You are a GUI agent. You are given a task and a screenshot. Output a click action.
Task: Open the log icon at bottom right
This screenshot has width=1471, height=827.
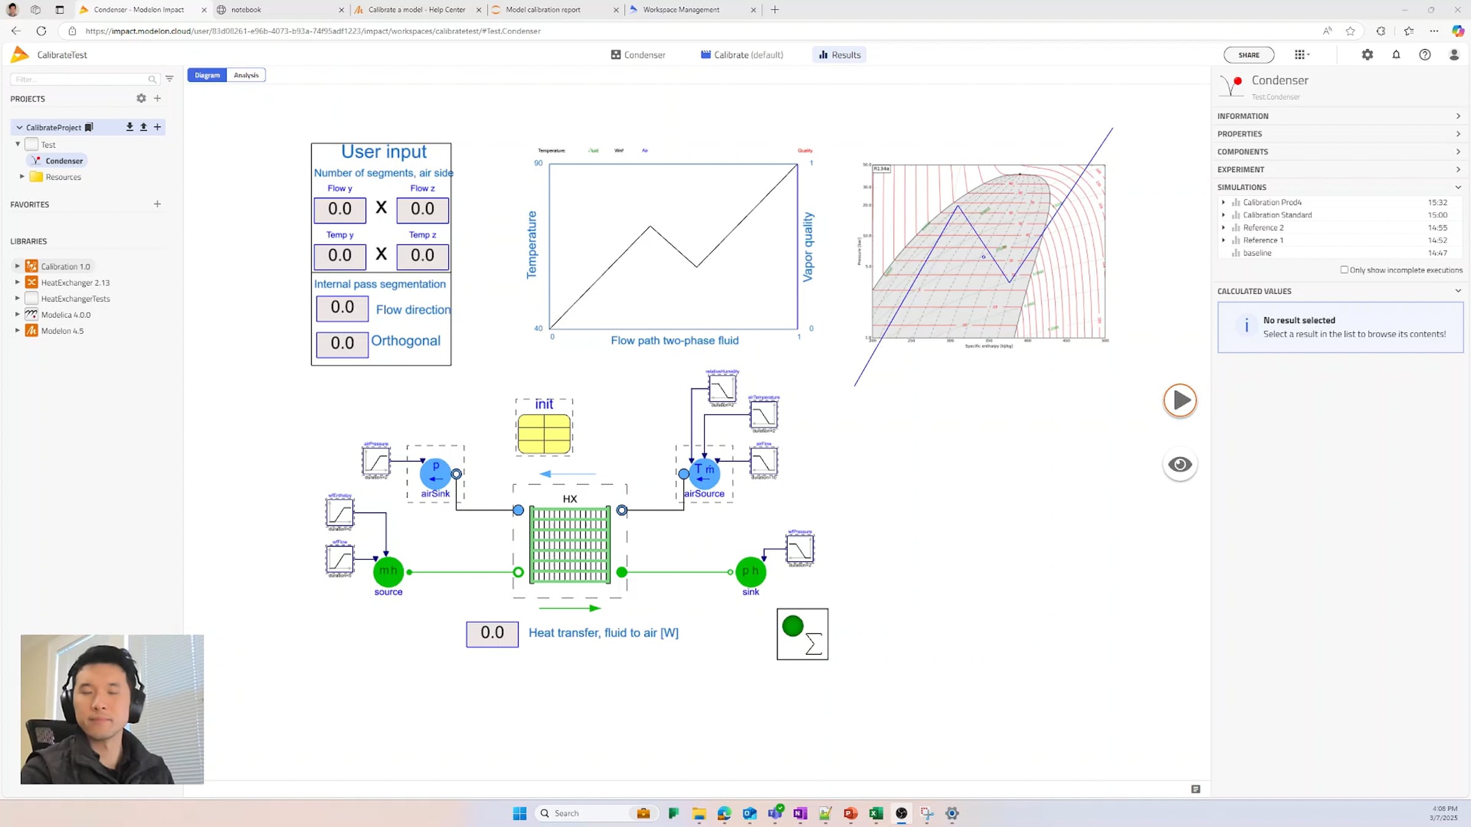click(1195, 789)
